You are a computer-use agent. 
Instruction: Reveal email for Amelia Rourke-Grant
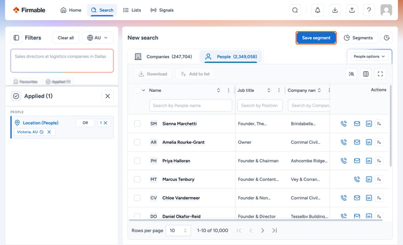click(357, 143)
